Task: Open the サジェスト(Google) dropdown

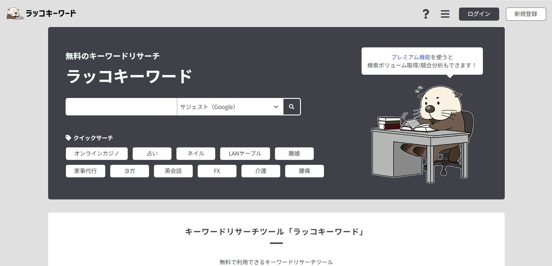Action: tap(230, 107)
